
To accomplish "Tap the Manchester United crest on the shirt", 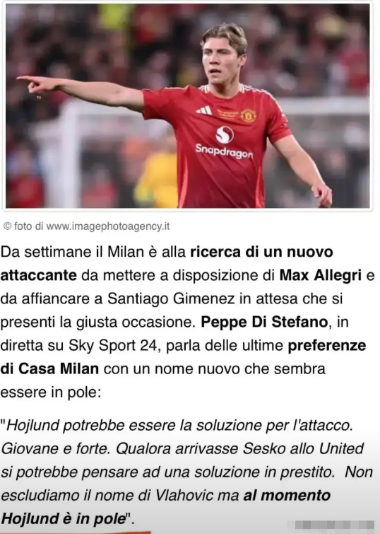I will 248,115.
